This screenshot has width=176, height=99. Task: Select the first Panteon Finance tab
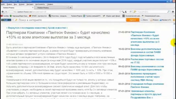[x=17, y=8]
